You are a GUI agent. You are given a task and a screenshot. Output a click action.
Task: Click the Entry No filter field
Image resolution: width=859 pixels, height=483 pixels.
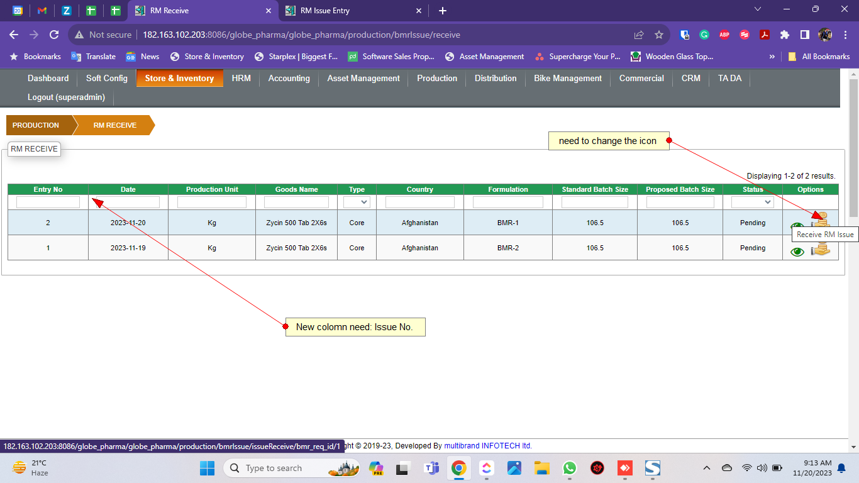(48, 203)
